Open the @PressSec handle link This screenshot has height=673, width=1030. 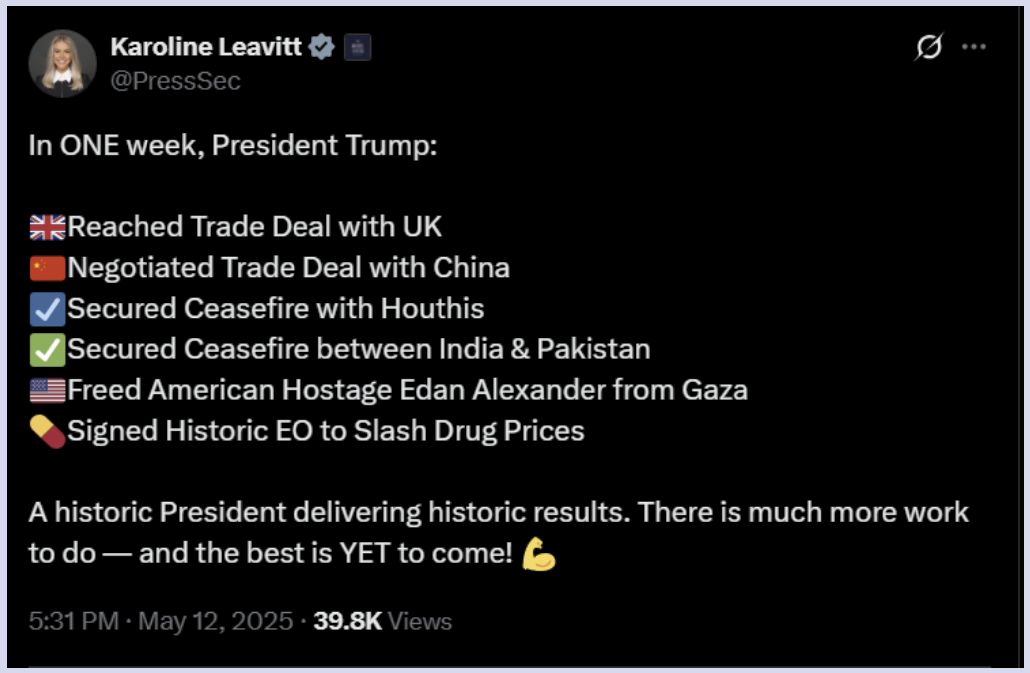pos(175,81)
